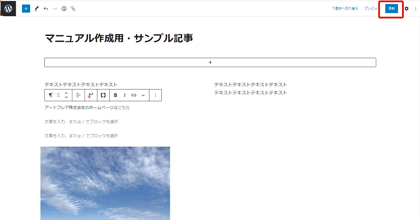Viewport: 420px width, 220px height.
Task: Click the block drag handle dots
Action: (x=58, y=95)
